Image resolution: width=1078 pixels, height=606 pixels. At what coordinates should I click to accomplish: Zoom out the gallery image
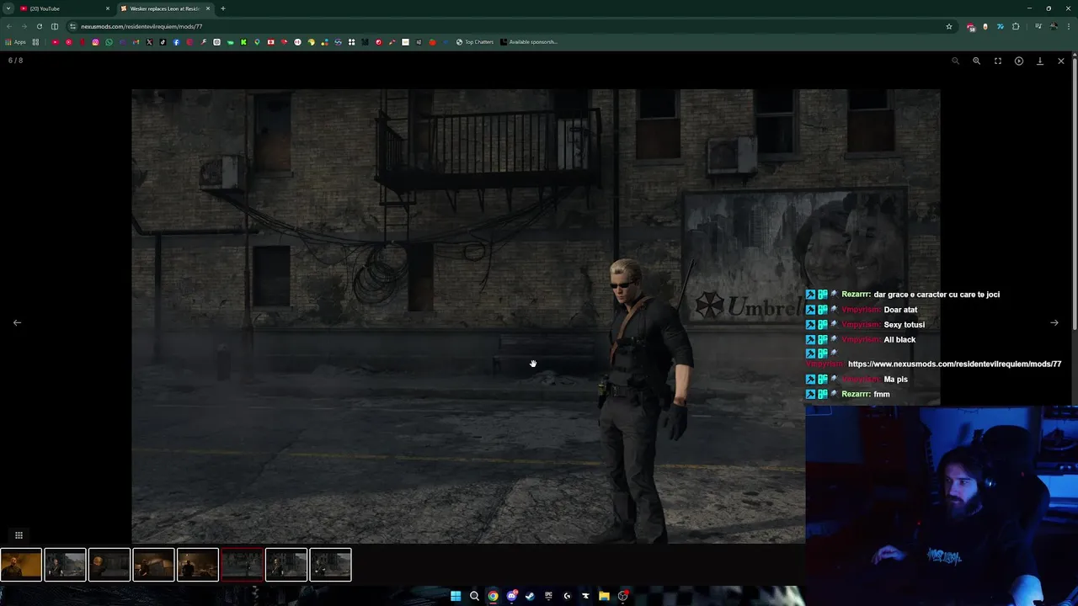[x=955, y=61]
